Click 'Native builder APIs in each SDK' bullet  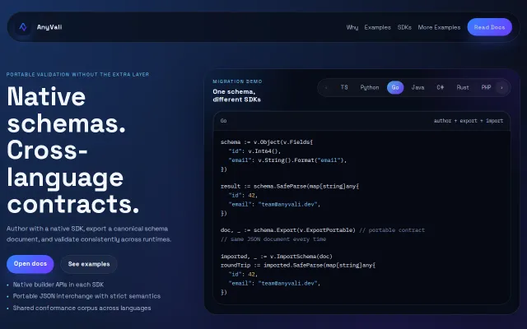(58, 285)
